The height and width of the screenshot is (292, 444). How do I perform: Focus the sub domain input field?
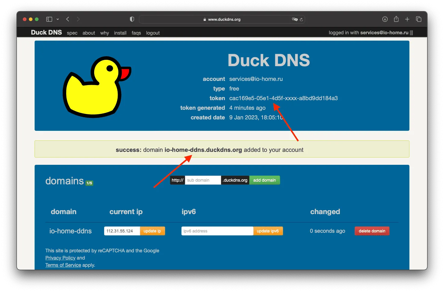[203, 180]
